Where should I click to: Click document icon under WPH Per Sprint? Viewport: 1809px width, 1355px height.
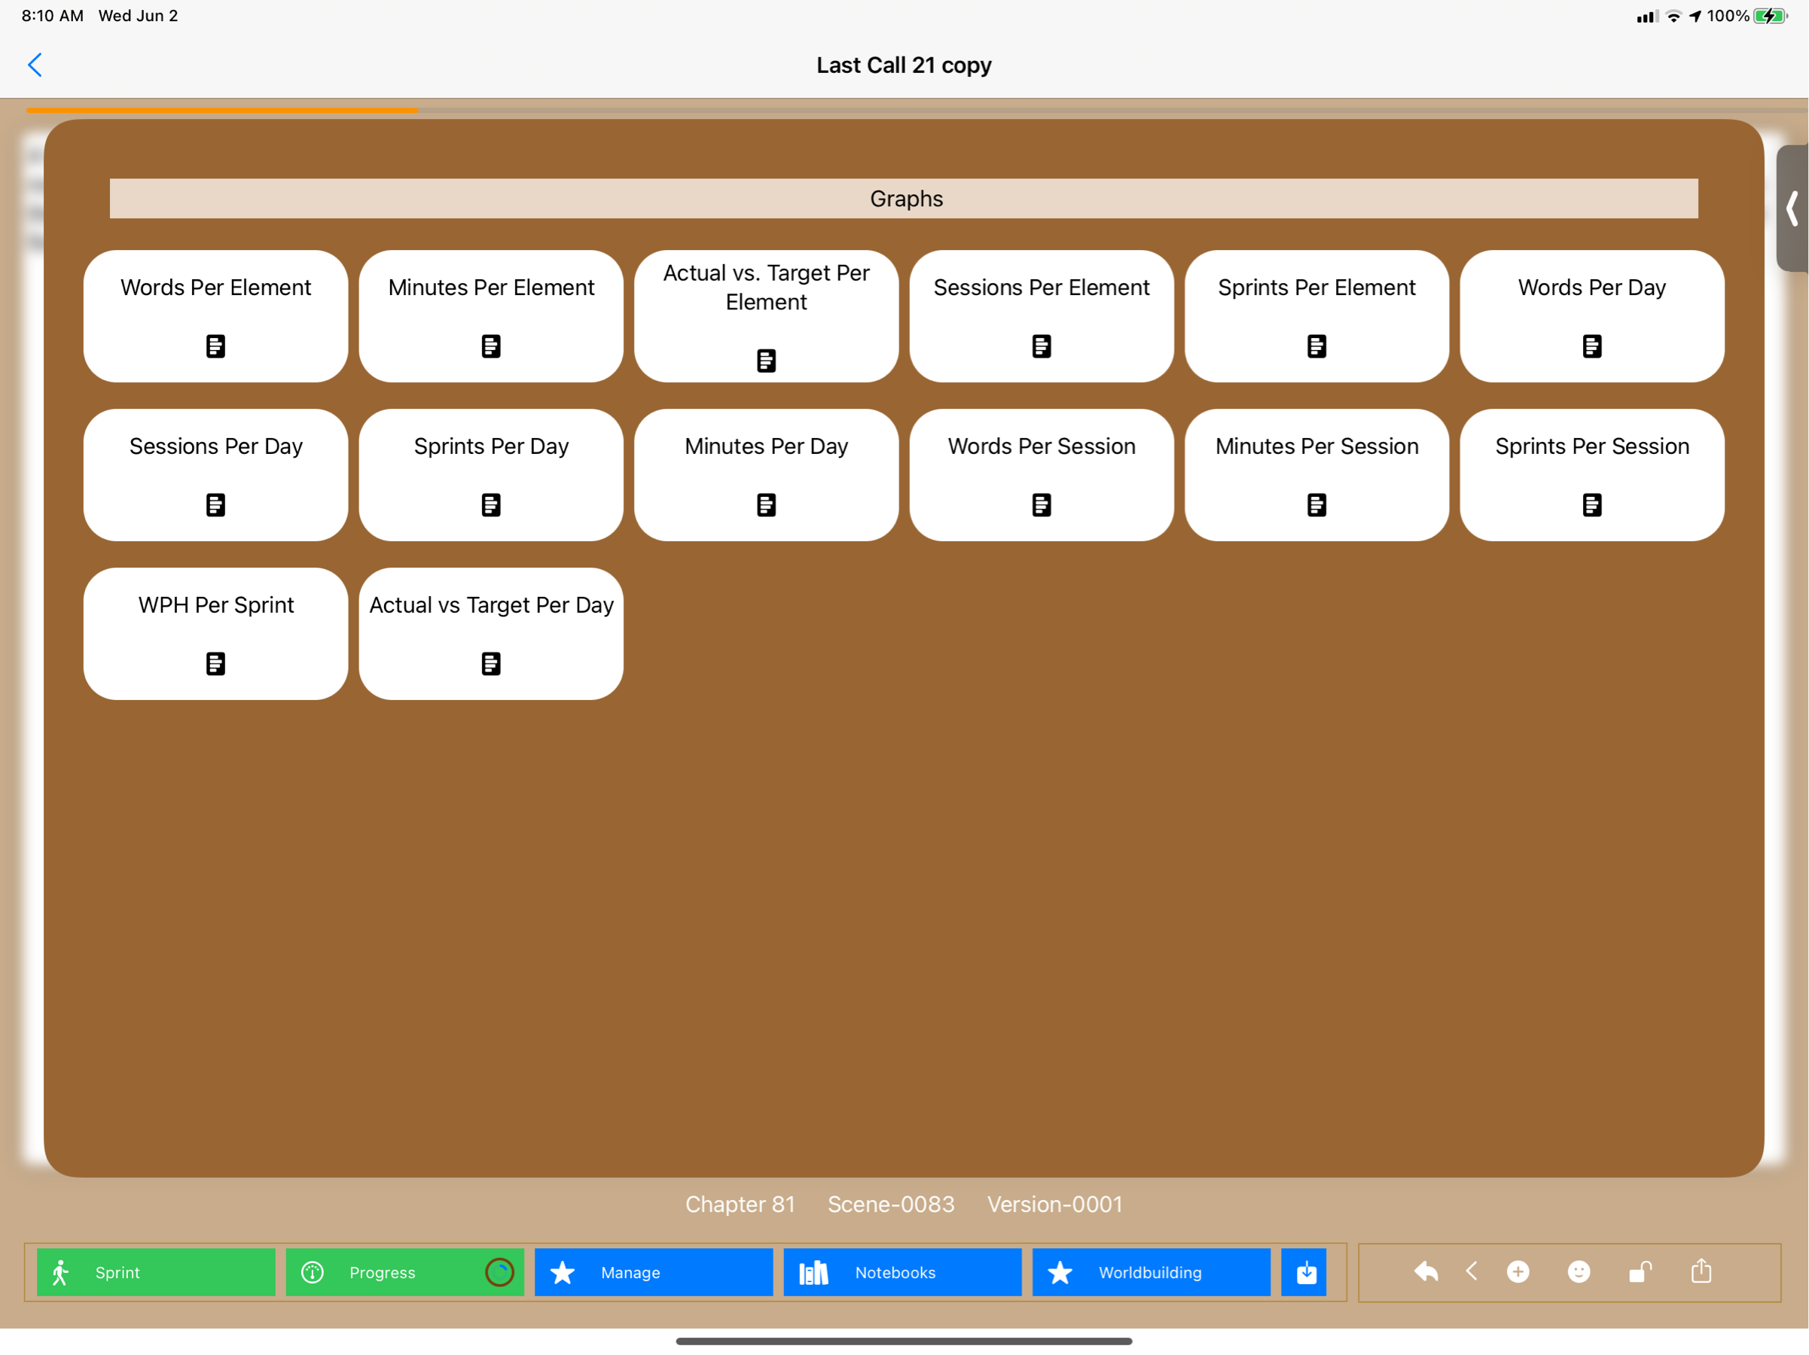216,664
